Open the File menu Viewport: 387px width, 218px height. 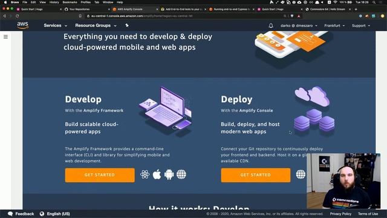pos(25,2)
